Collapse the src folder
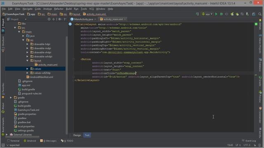264x148 pixels. [15, 28]
